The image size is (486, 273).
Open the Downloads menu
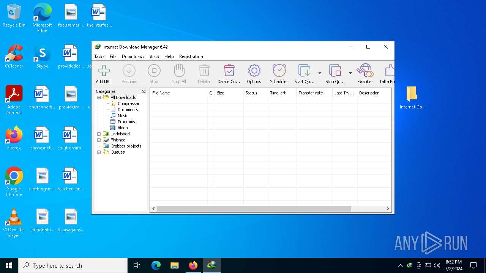point(133,56)
